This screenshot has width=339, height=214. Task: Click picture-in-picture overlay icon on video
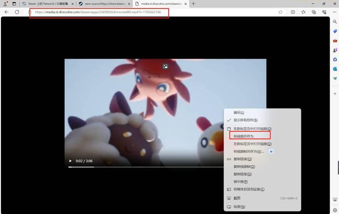point(165,66)
